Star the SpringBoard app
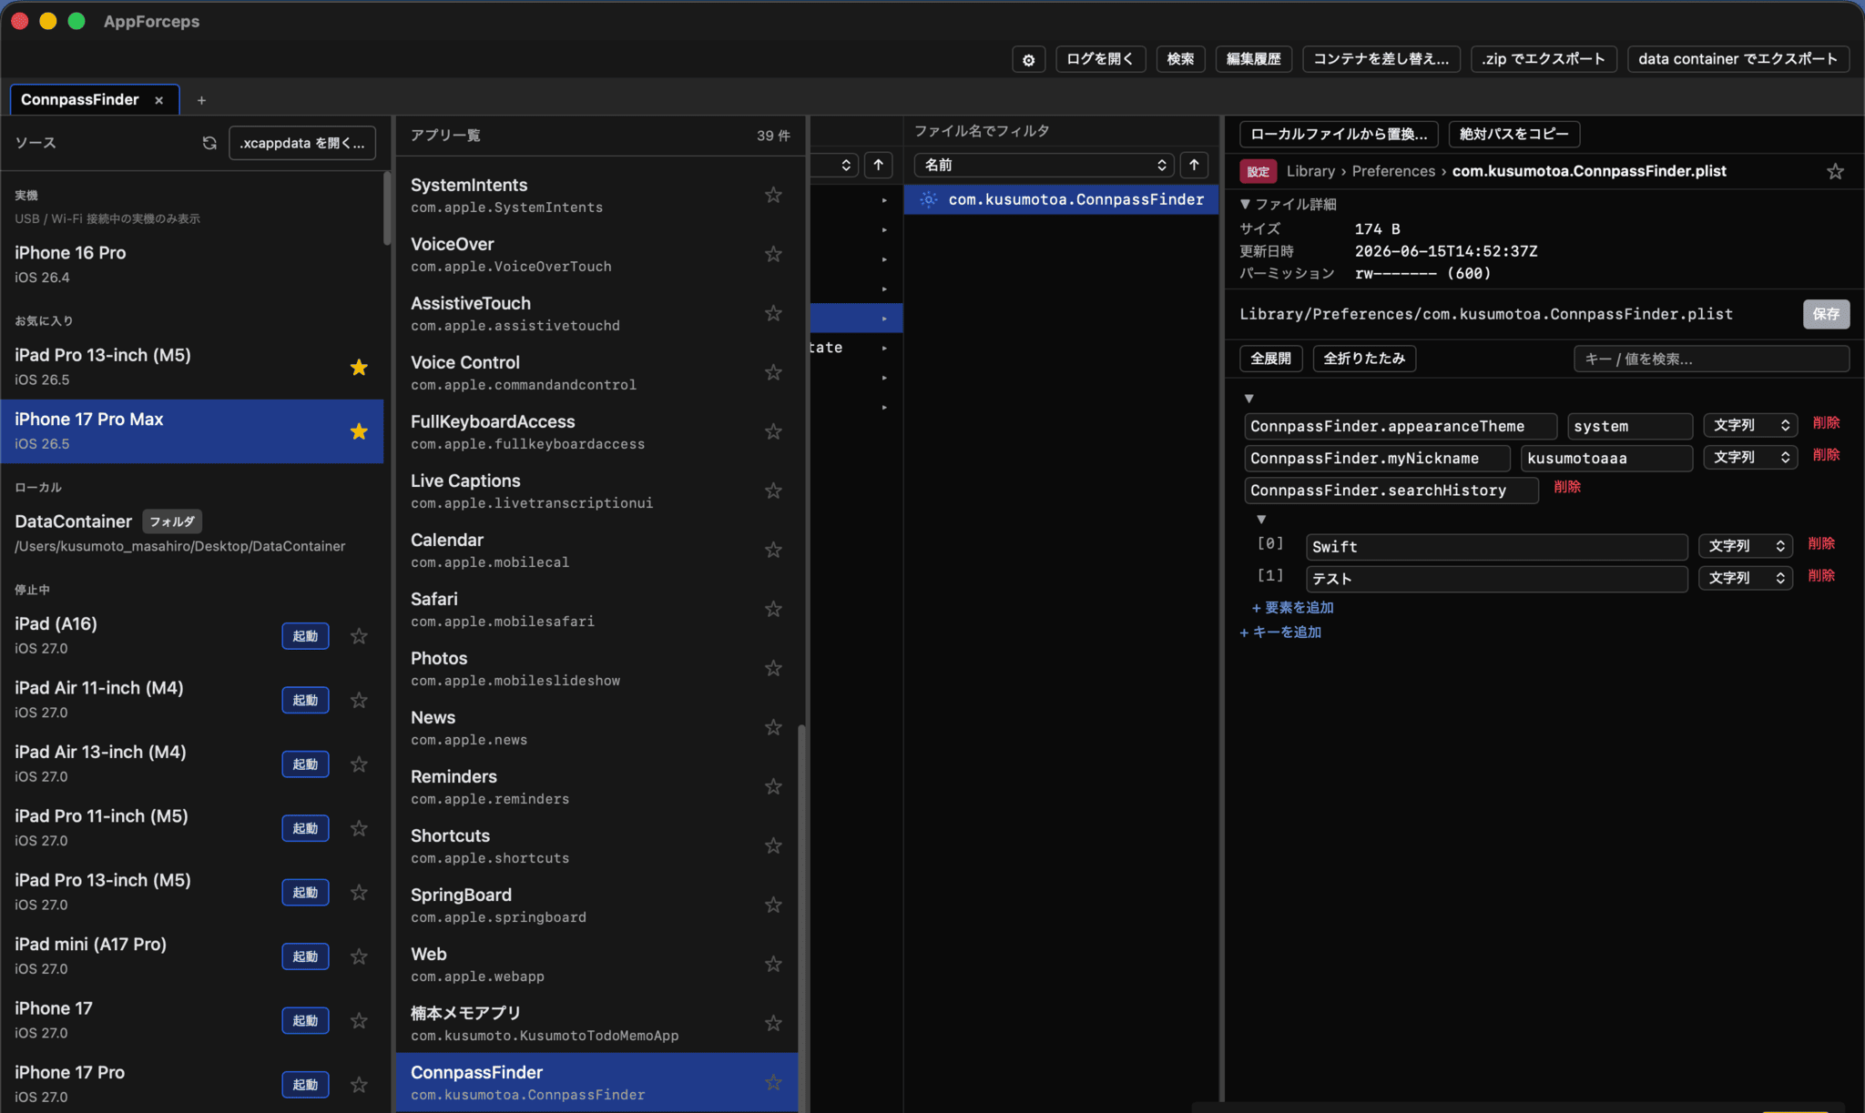The height and width of the screenshot is (1113, 1865). (773, 905)
